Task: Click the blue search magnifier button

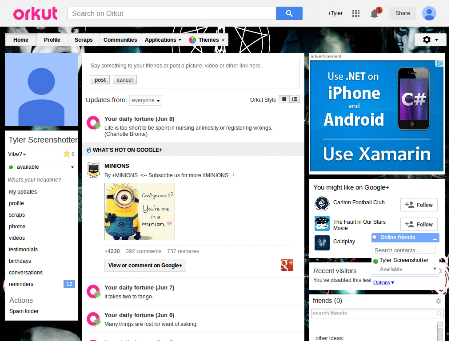Action: click(x=289, y=13)
